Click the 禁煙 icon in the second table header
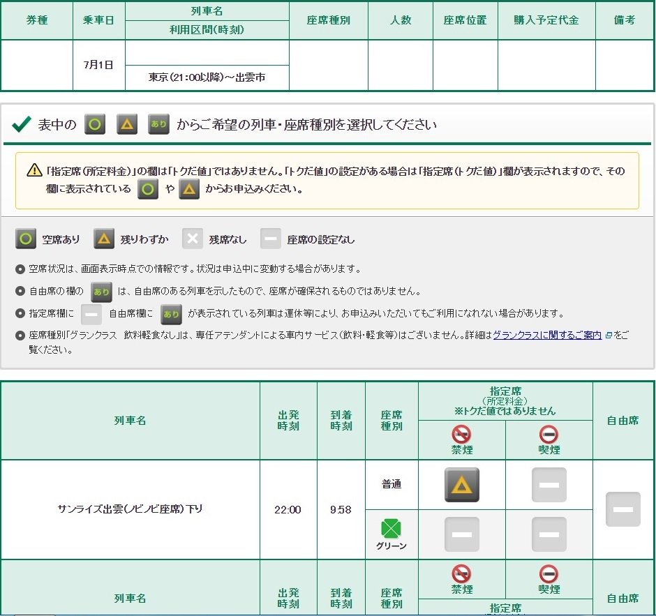Image resolution: width=656 pixels, height=616 pixels. point(461,574)
